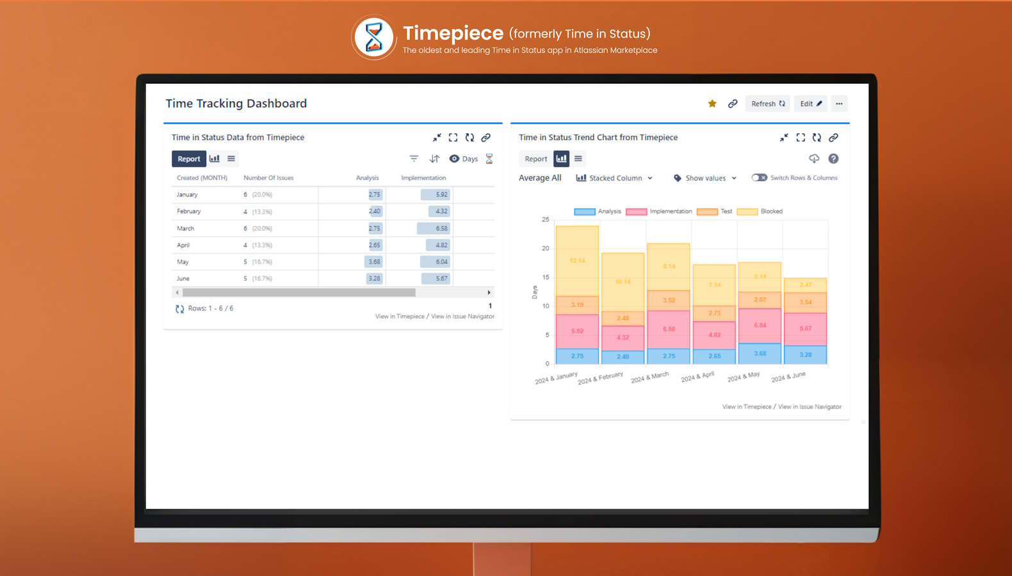1012x576 pixels.
Task: Switch the data gadget to chart view
Action: 215,159
